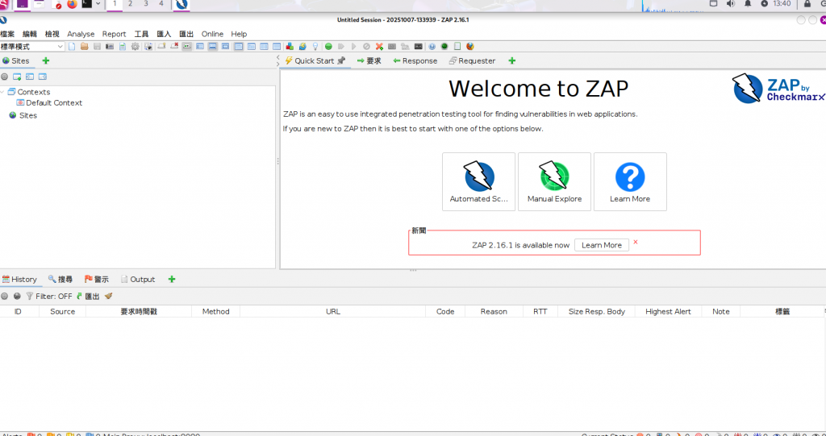
Task: Open the 工具 menu
Action: tap(142, 34)
